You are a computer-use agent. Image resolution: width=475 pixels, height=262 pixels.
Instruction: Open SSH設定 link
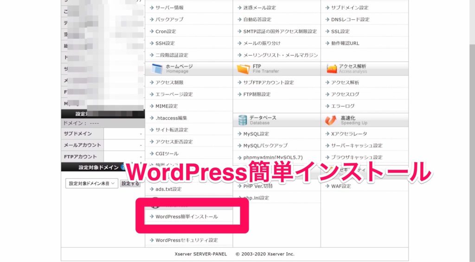pyautogui.click(x=165, y=43)
